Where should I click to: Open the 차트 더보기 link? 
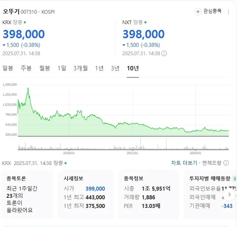tap(184, 163)
